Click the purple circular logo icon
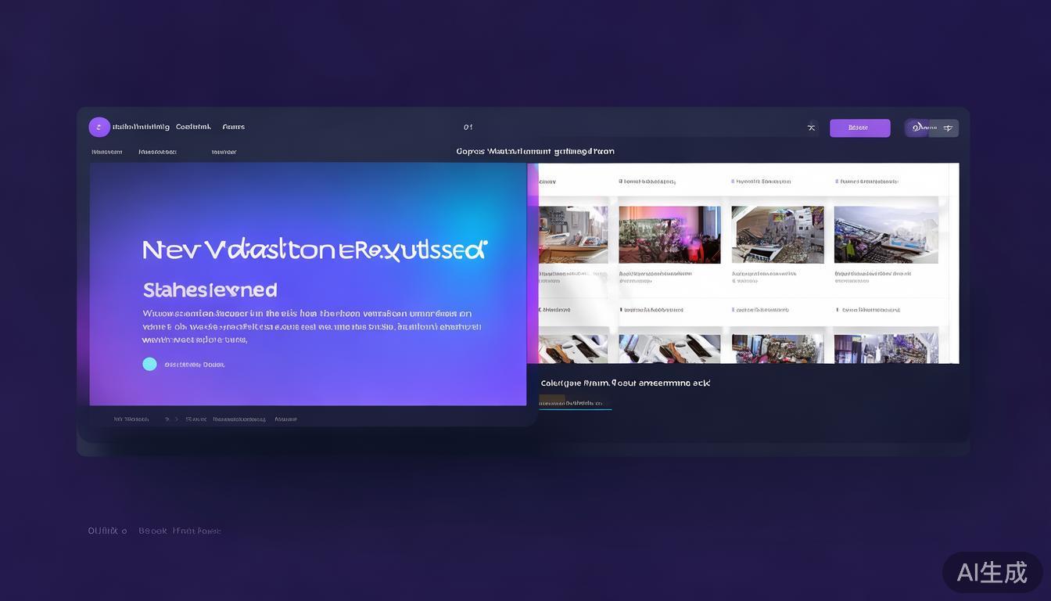 point(99,127)
